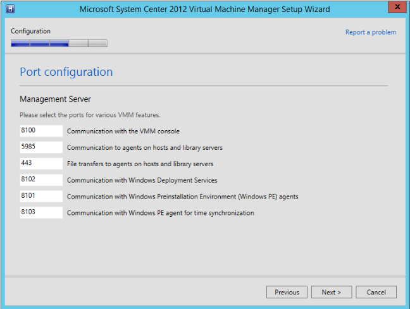Click the file transfers port field 443

tap(41, 164)
